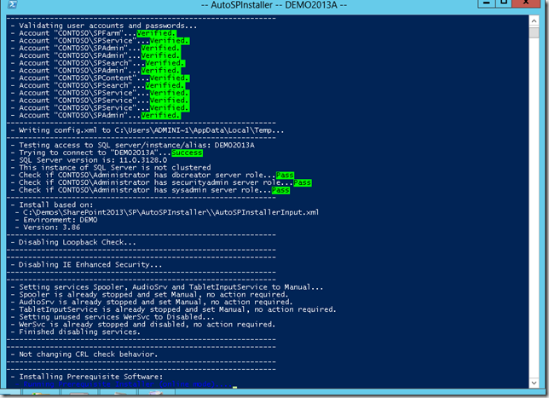Click "Installing Prerequisite Software:" line
The width and height of the screenshot is (549, 398).
point(86,377)
